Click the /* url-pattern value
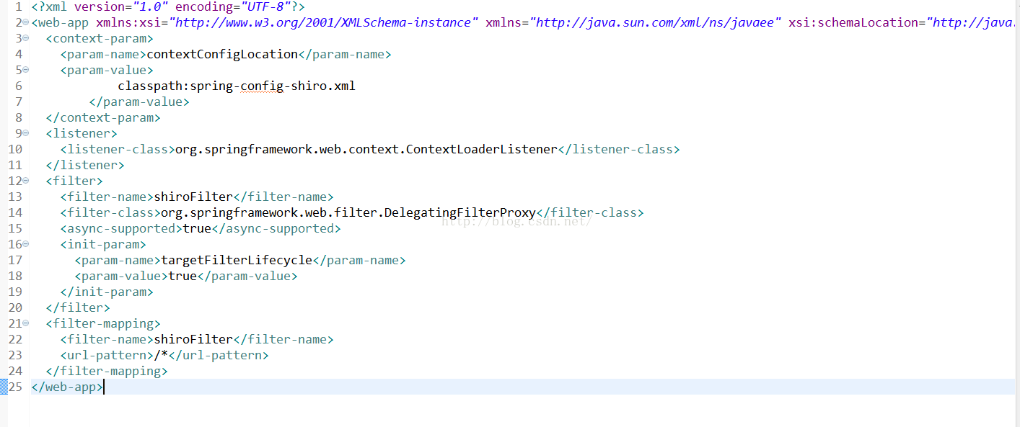1020x427 pixels. coord(161,355)
